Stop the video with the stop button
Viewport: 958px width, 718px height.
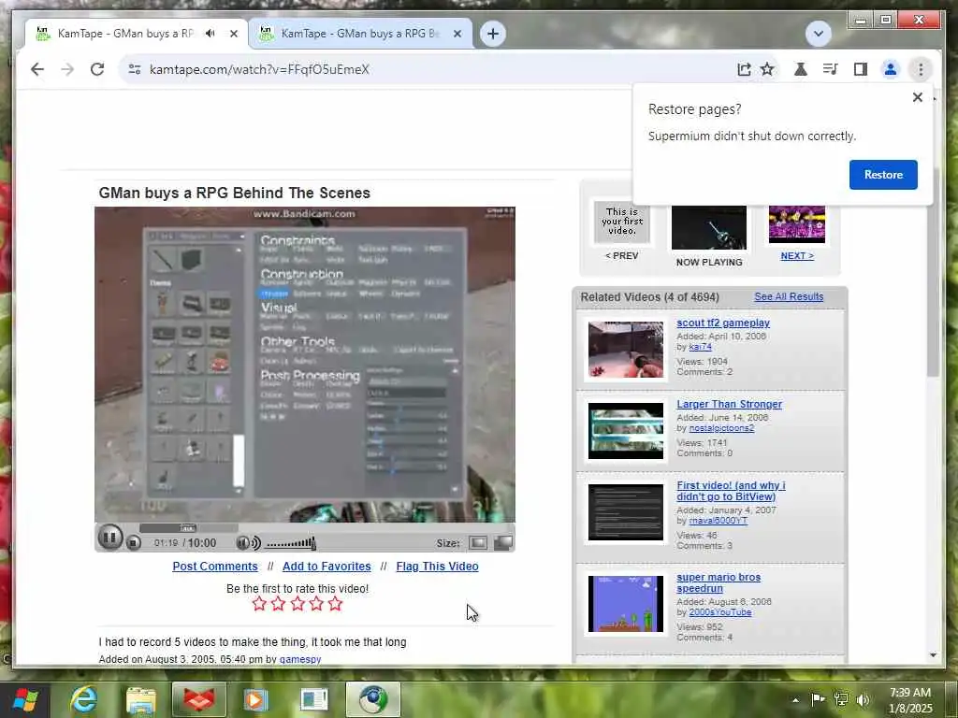pos(134,542)
